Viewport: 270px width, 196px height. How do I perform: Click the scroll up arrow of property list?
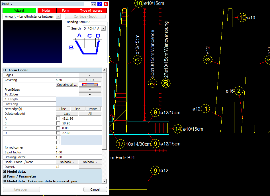pyautogui.click(x=104, y=70)
